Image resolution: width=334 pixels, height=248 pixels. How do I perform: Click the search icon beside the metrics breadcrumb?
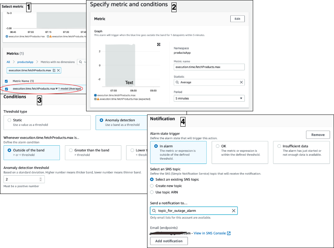(x=80, y=62)
